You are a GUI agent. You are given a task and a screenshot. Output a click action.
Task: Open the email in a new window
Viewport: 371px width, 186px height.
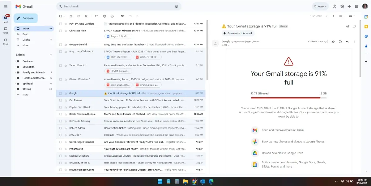click(x=354, y=26)
